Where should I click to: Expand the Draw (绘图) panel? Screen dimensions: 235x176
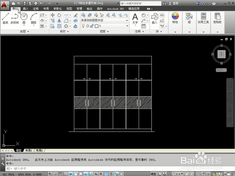tap(24, 31)
